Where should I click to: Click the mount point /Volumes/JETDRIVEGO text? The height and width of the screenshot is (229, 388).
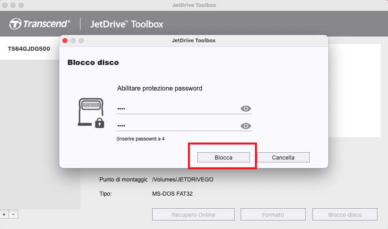coord(183,179)
